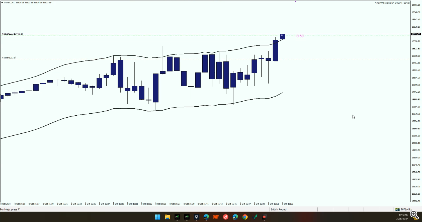Click the NAS100 Scalping EA UNLIMITED label

coord(391,3)
